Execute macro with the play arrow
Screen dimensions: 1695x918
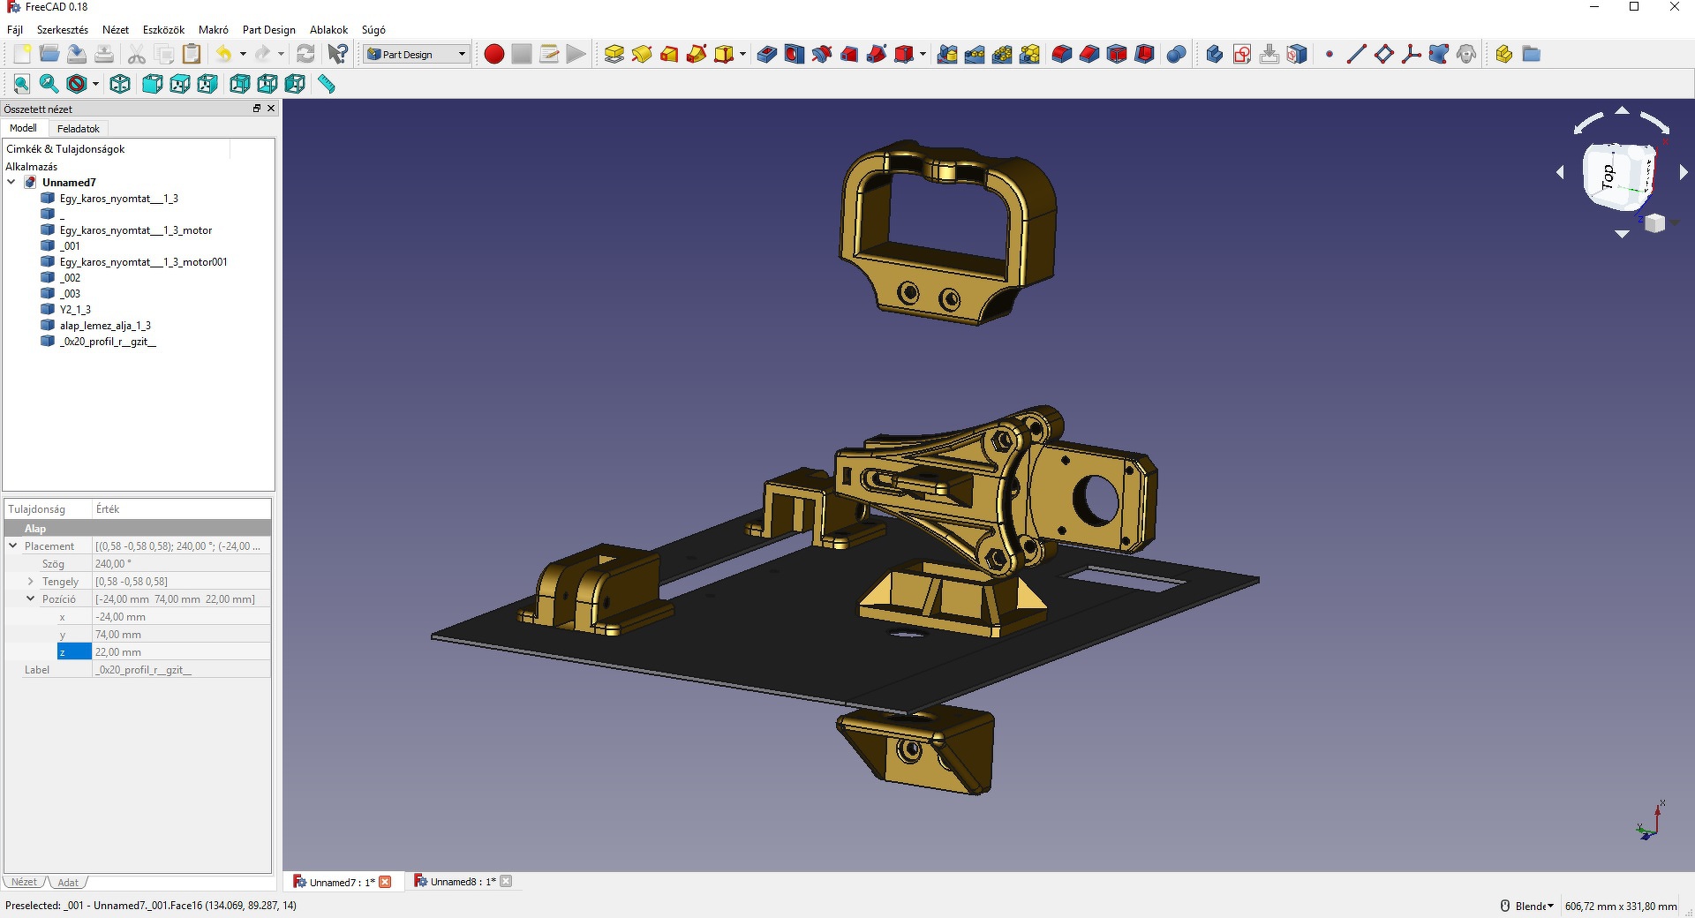click(576, 55)
